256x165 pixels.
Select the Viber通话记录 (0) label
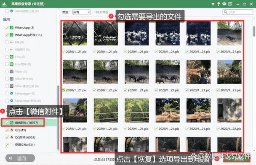pyautogui.click(x=27, y=86)
